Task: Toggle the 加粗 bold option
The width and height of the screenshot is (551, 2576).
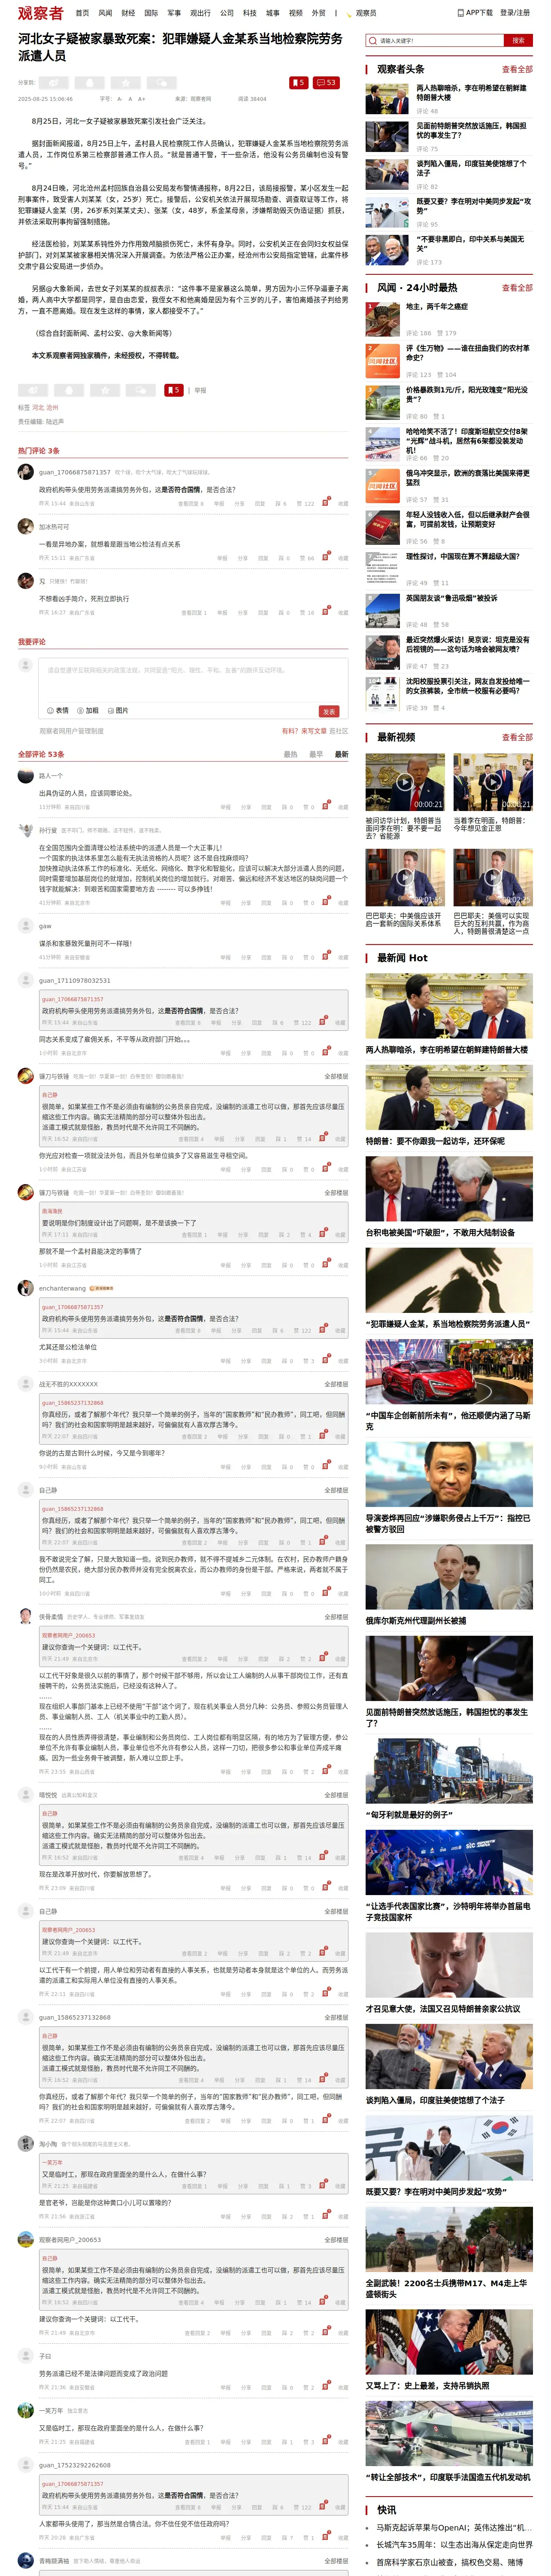Action: click(x=88, y=710)
